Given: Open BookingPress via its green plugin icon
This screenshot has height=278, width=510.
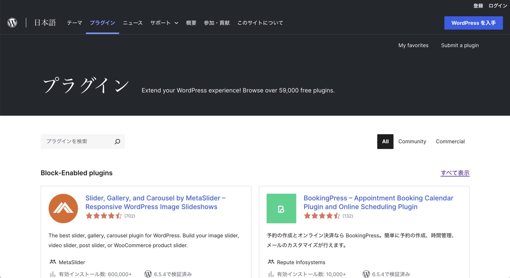Looking at the screenshot, I should tap(281, 208).
